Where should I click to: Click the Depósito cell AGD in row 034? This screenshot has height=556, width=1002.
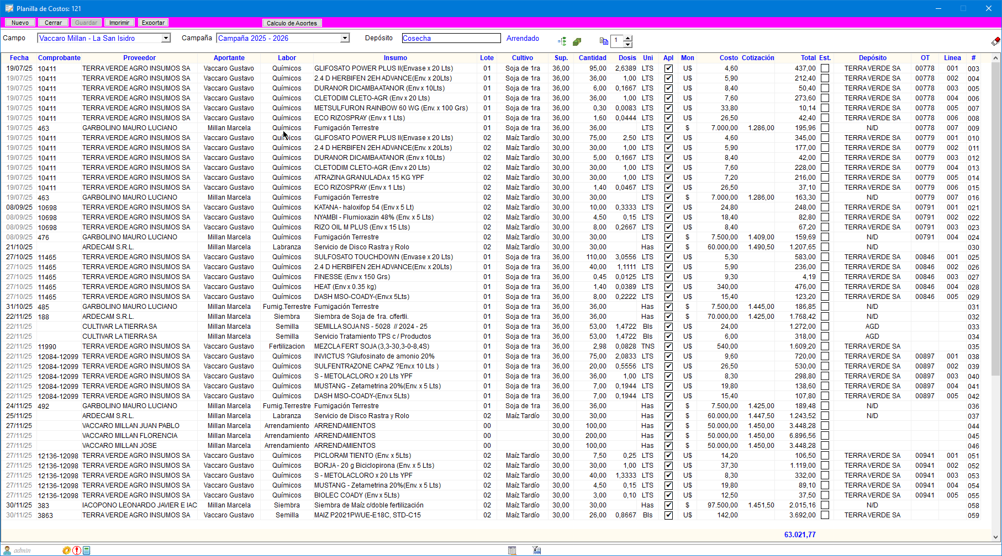pyautogui.click(x=872, y=336)
